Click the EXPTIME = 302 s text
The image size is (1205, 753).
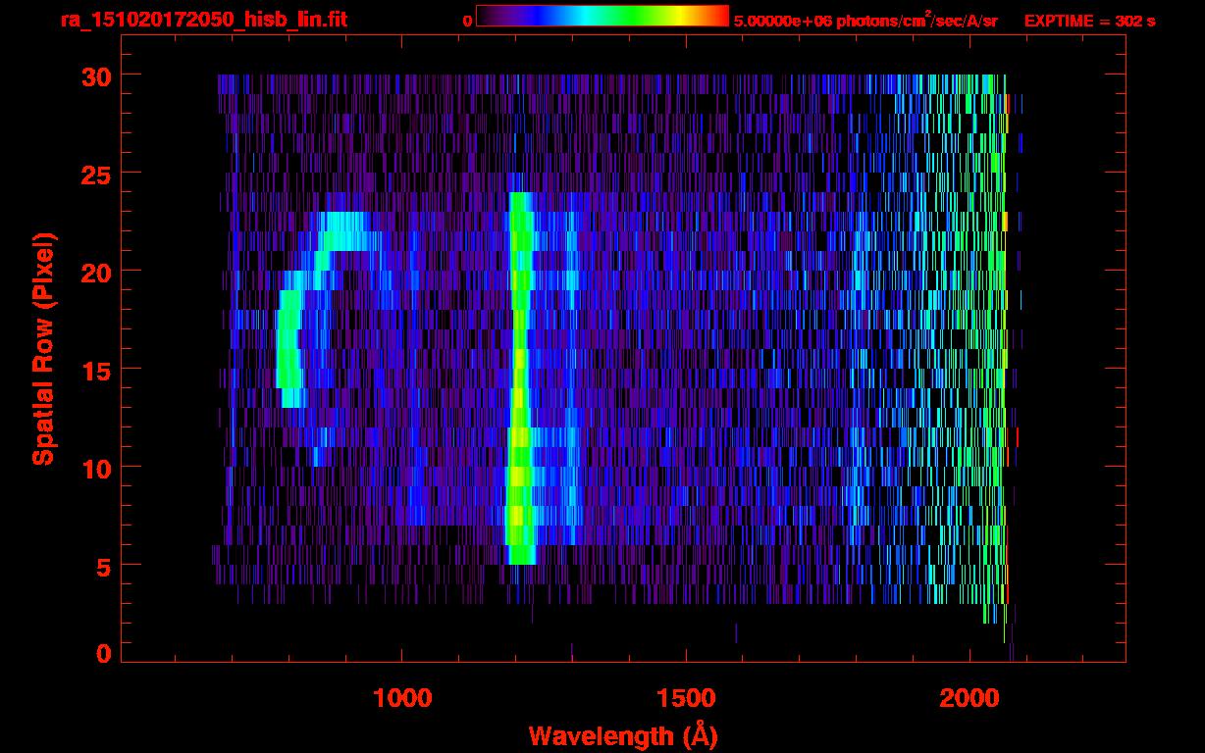pos(1089,21)
